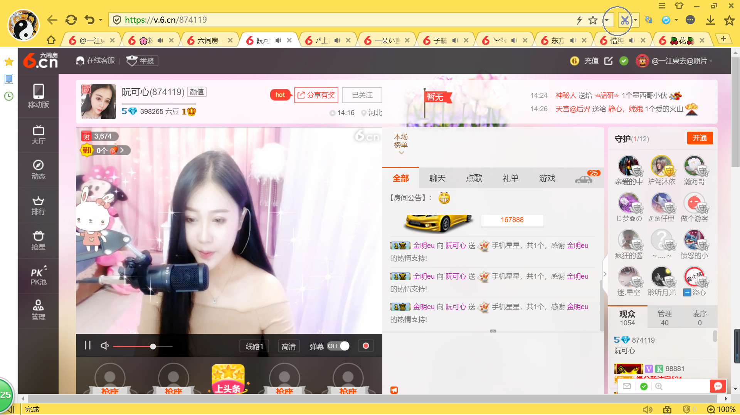
Task: Open the screenshot tool dropdown arrow
Action: [636, 20]
